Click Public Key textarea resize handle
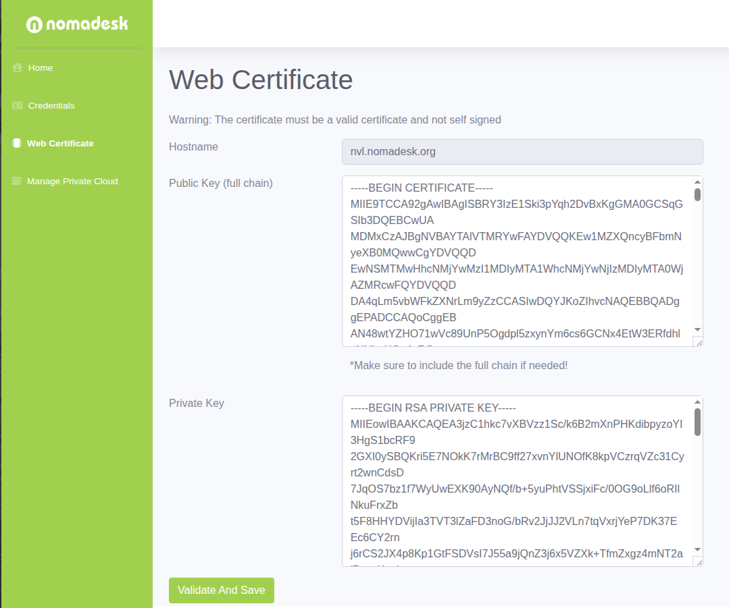Viewport: 729px width, 608px height. pyautogui.click(x=698, y=342)
